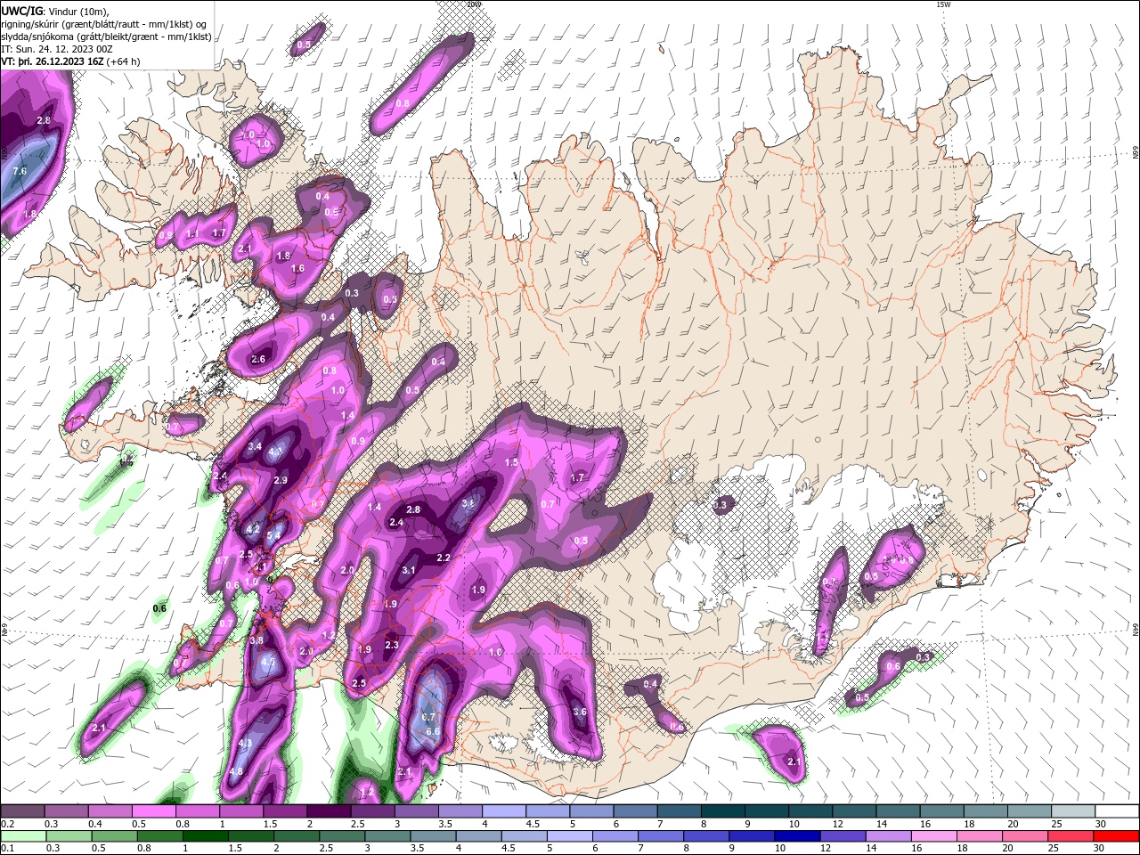Select the rigning/skúrir legend description line

(x=104, y=24)
